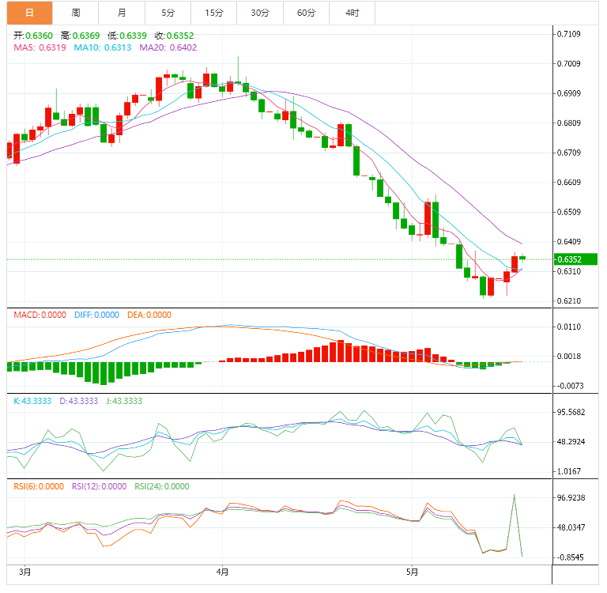This screenshot has height=593, width=607.
Task: Click the MA10: 0.6313 legend
Action: (x=103, y=47)
